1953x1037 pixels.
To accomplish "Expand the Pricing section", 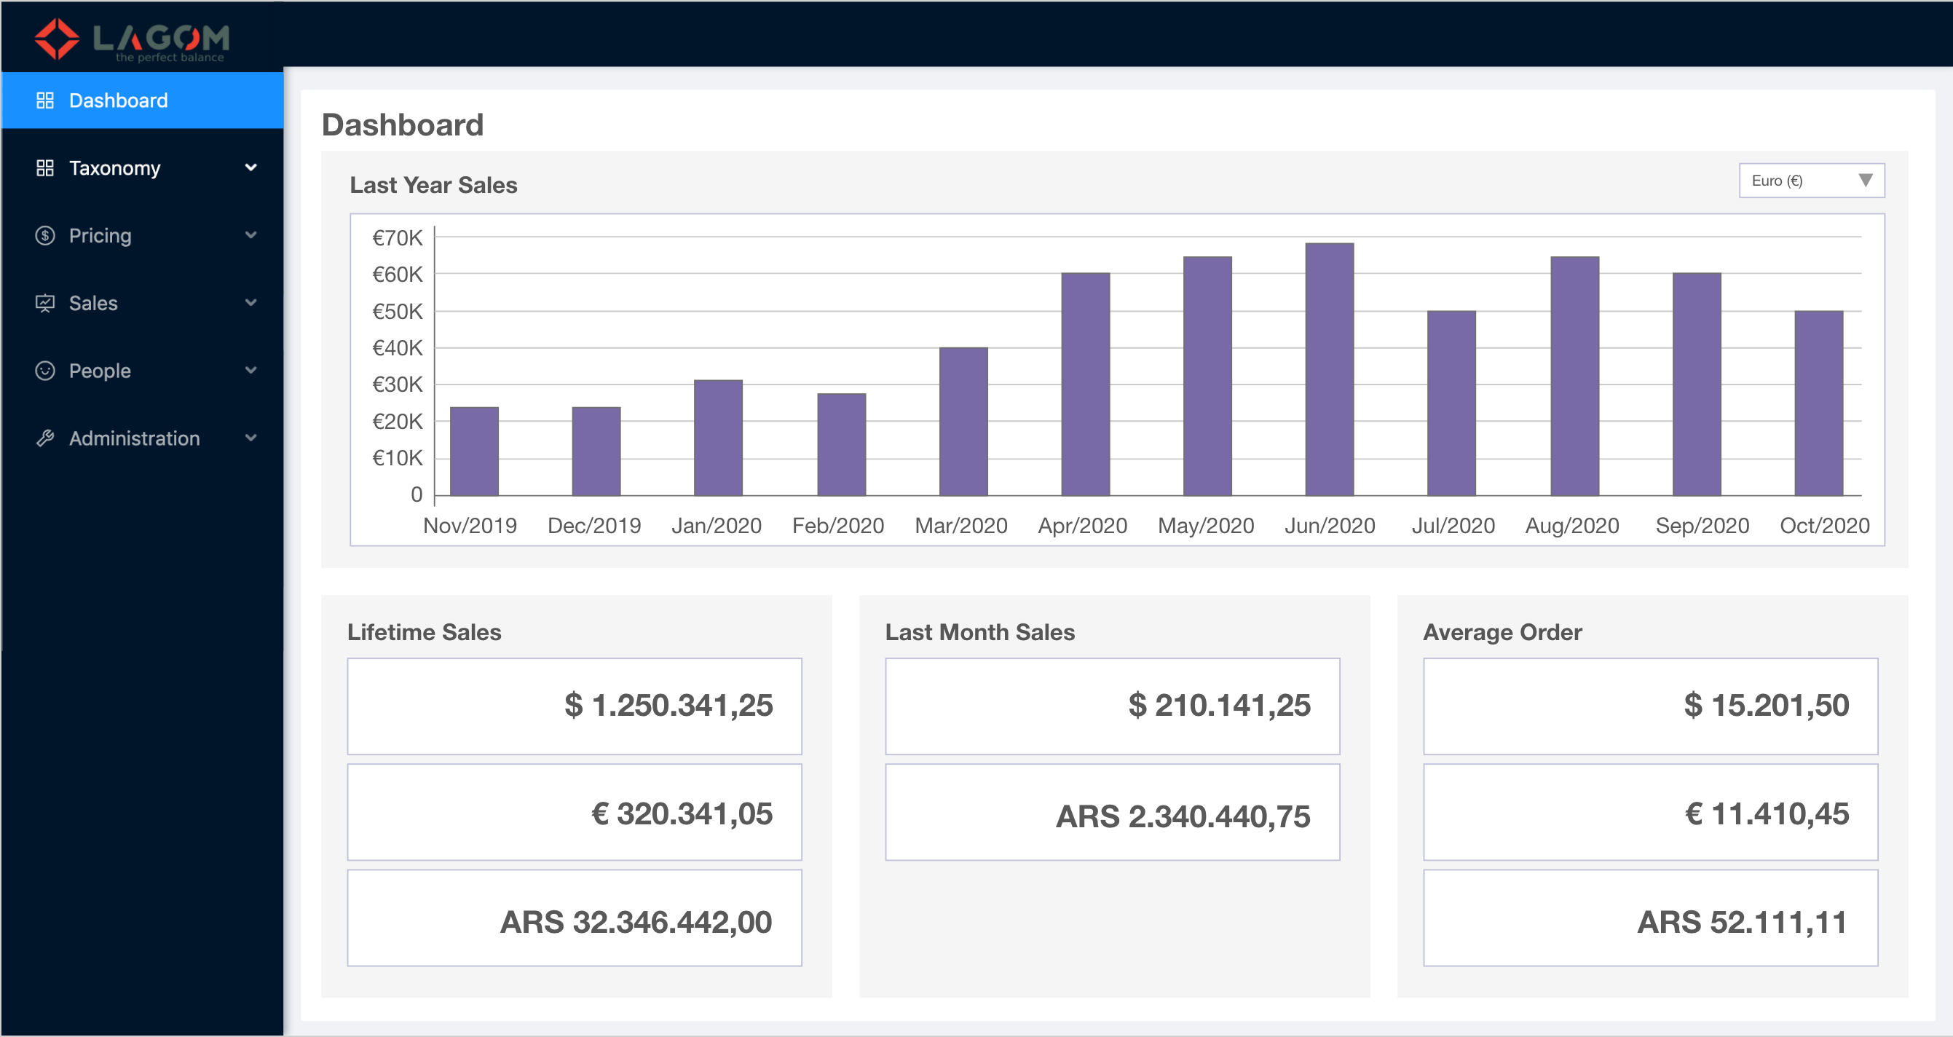I will click(251, 235).
